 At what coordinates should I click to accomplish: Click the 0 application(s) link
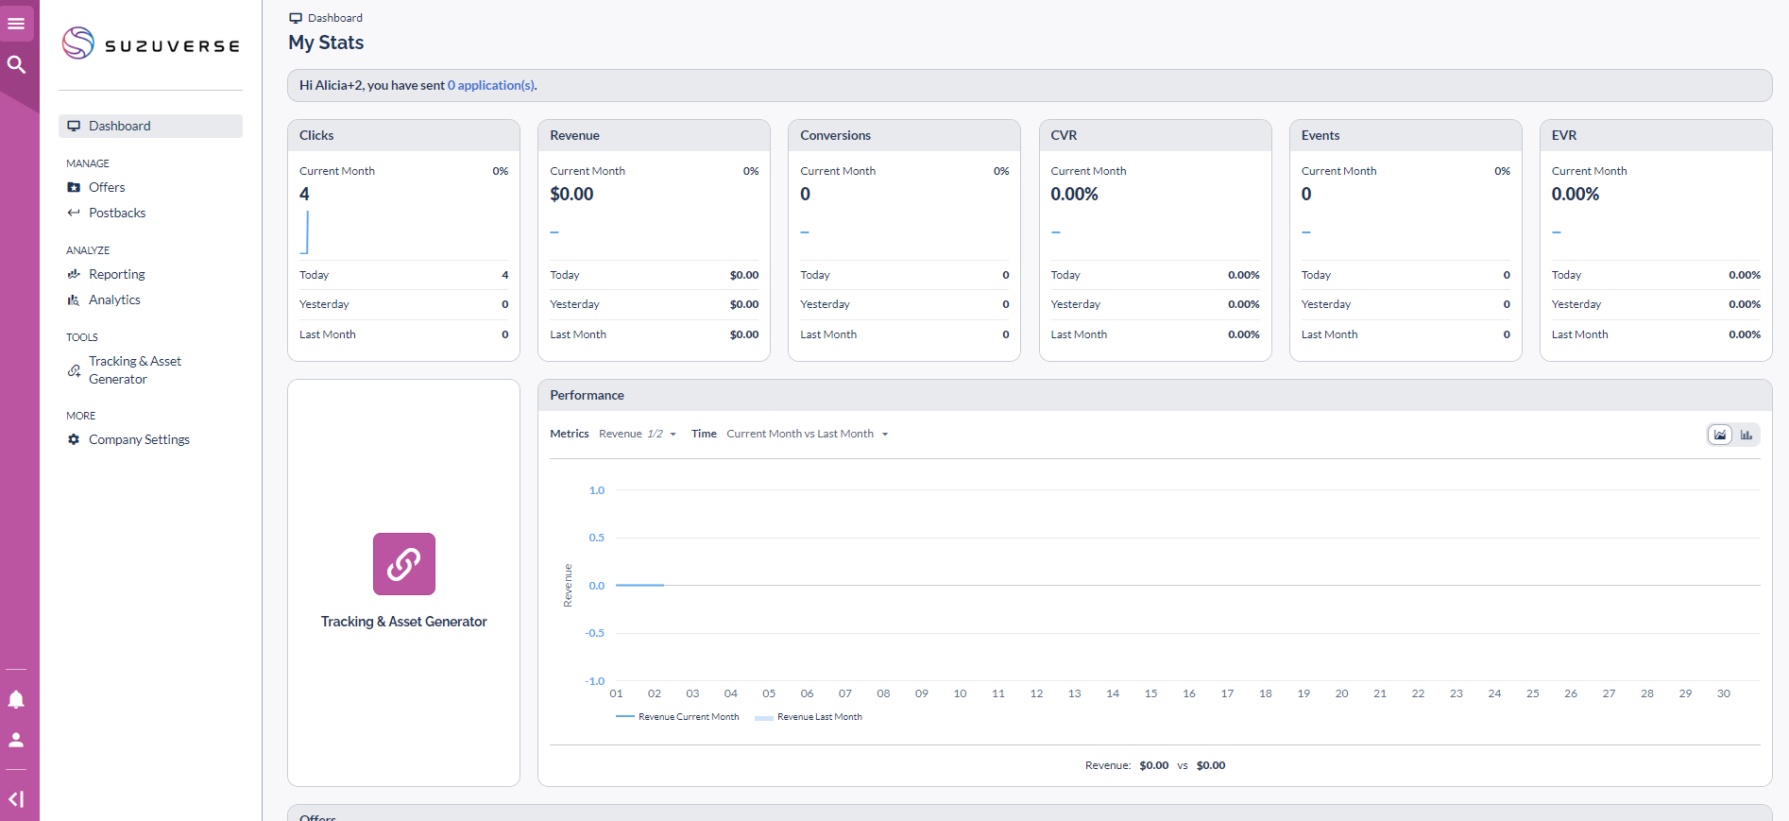tap(491, 85)
